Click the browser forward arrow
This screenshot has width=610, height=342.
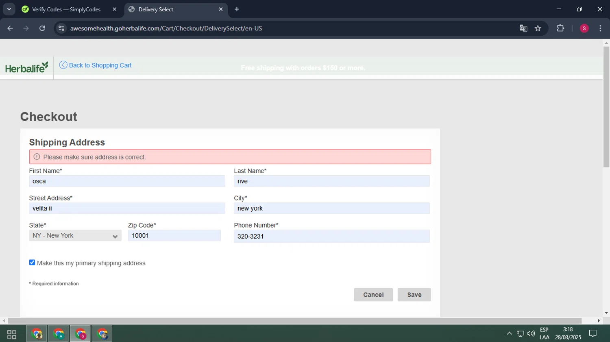pyautogui.click(x=26, y=28)
